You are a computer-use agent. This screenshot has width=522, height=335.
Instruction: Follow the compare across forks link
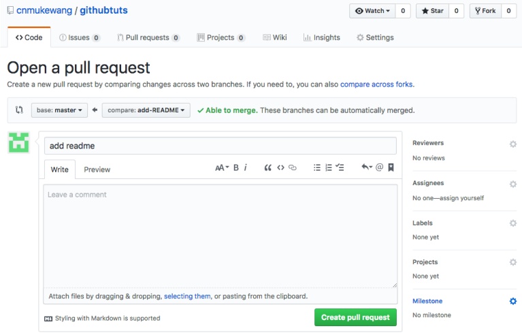click(x=376, y=84)
